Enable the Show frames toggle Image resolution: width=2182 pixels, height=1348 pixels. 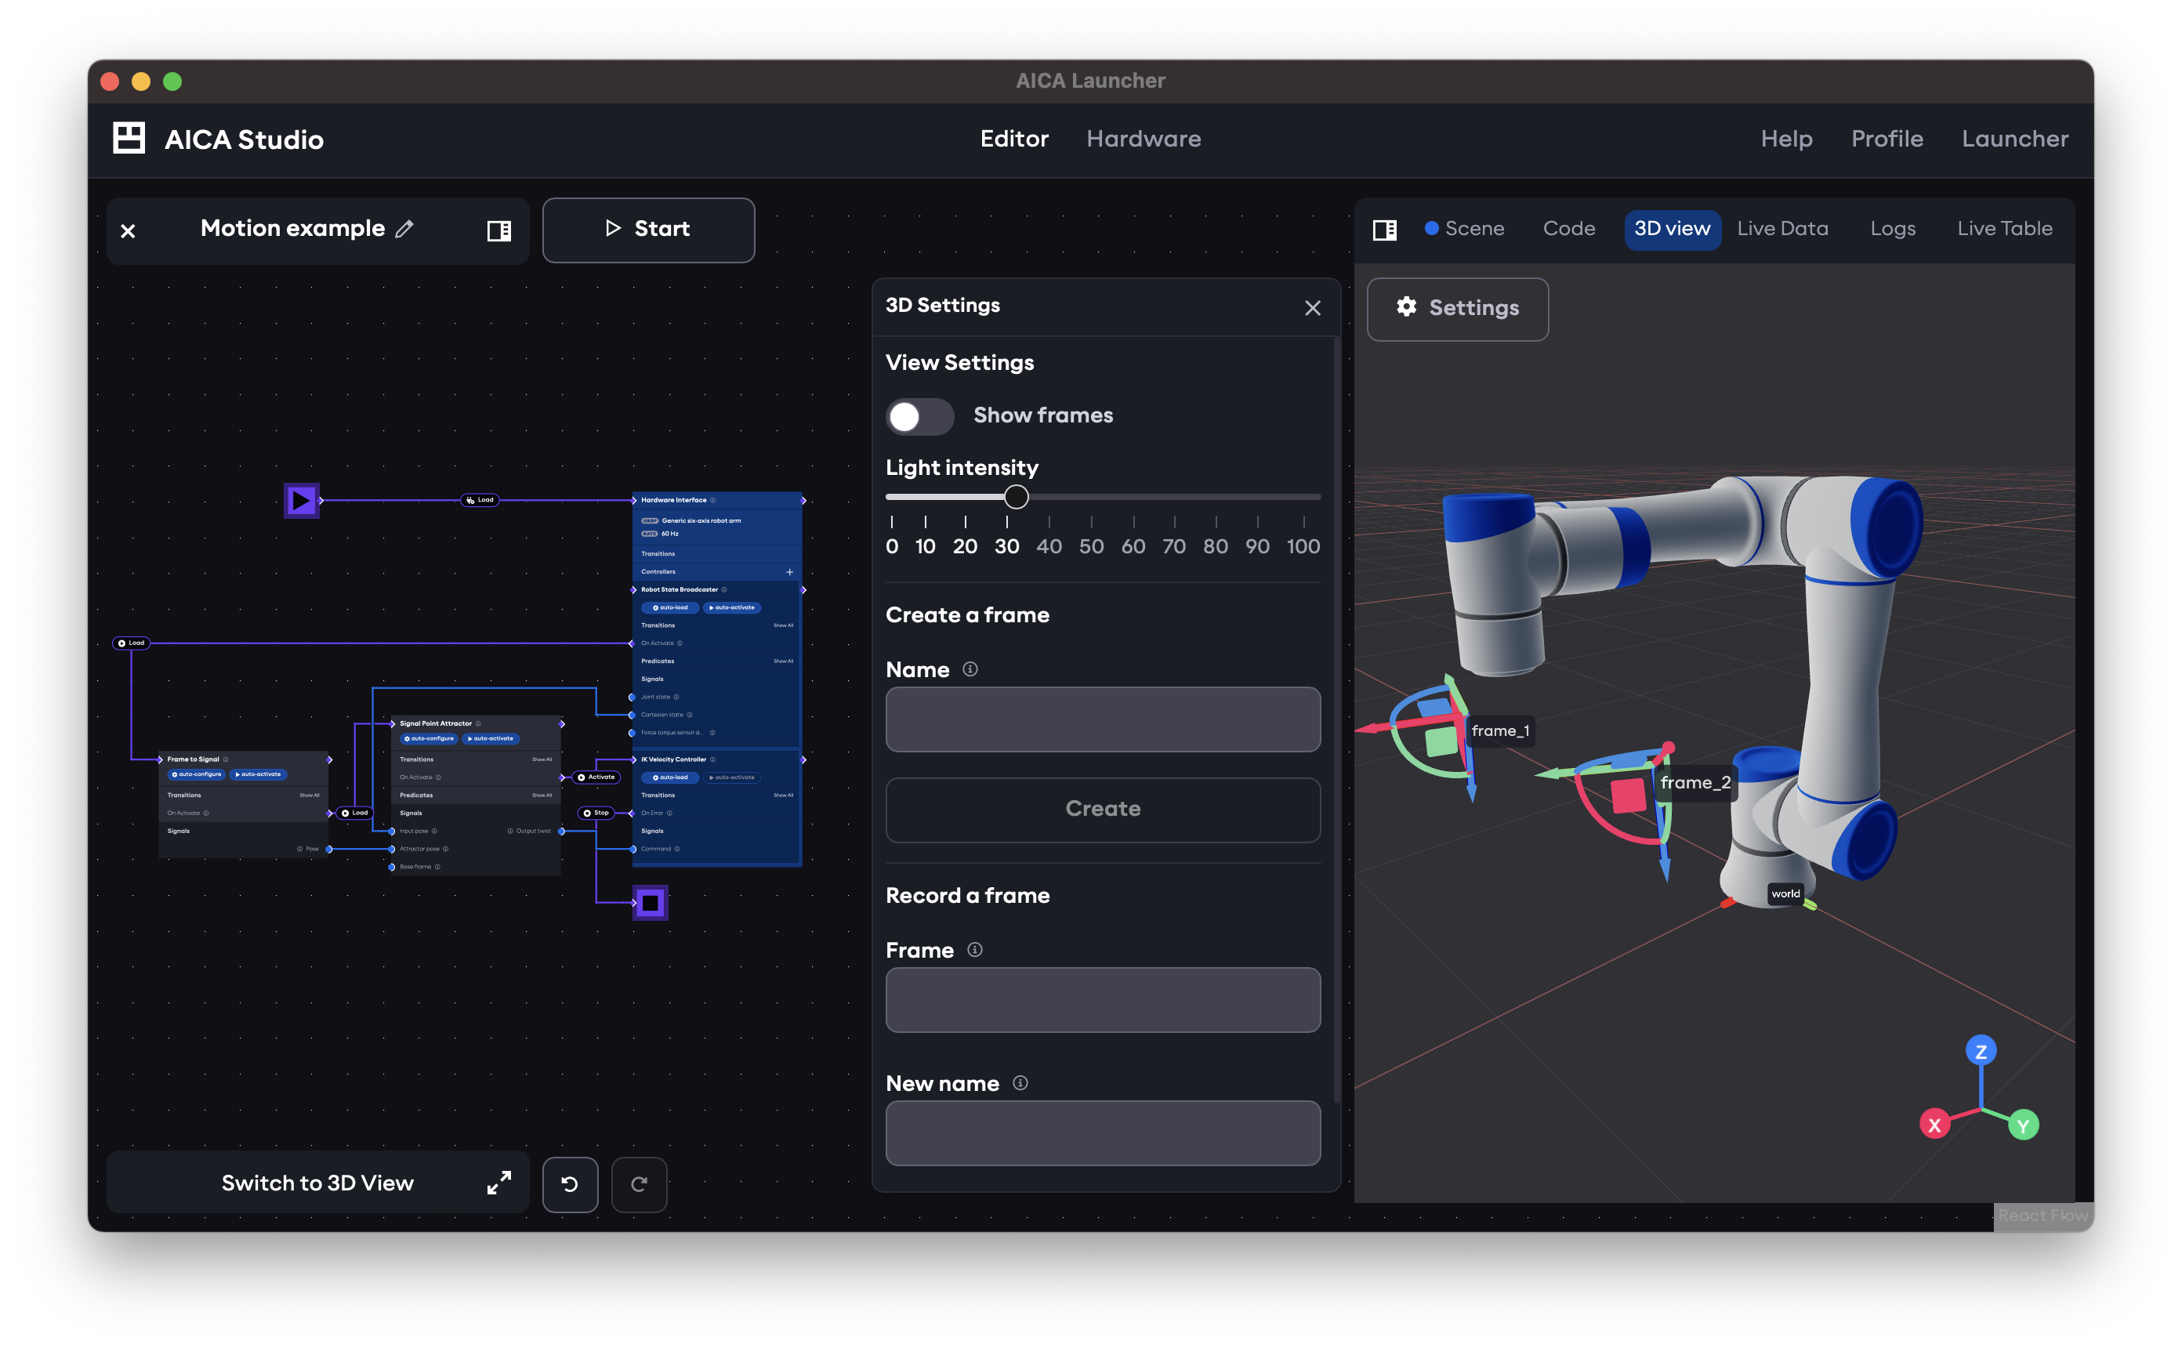point(919,415)
